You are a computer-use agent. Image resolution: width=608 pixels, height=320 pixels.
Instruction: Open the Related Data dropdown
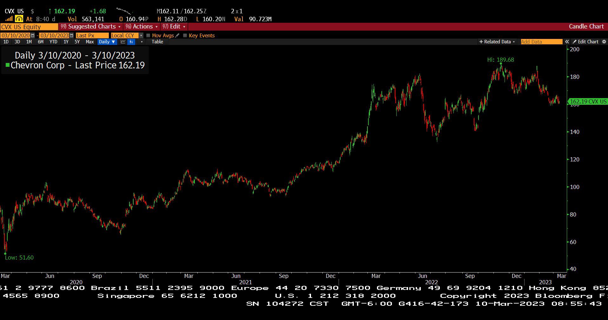(497, 42)
